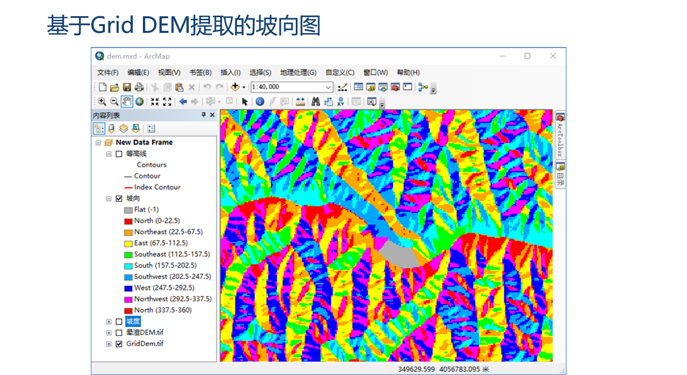The image size is (687, 375).
Task: Open the Viewer window magnifier icon
Action: [x=371, y=102]
